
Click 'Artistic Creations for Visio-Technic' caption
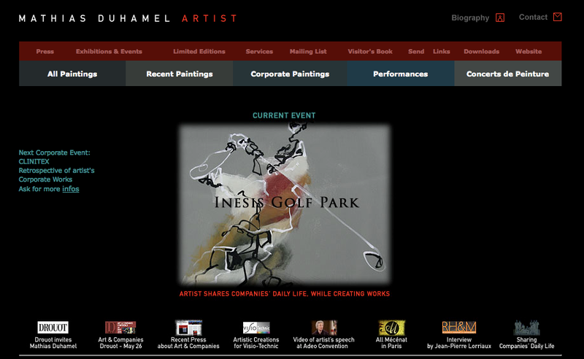pos(256,343)
